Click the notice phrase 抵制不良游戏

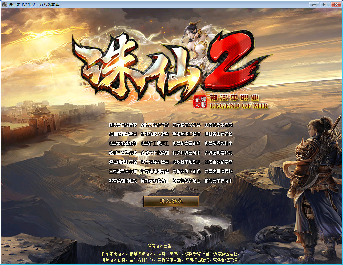[113, 254]
